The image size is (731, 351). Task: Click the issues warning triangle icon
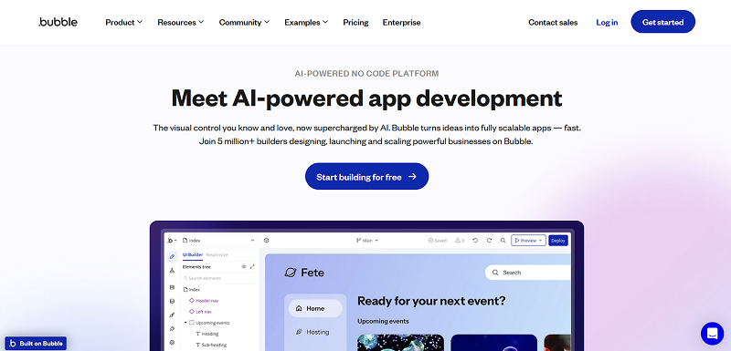pos(458,241)
